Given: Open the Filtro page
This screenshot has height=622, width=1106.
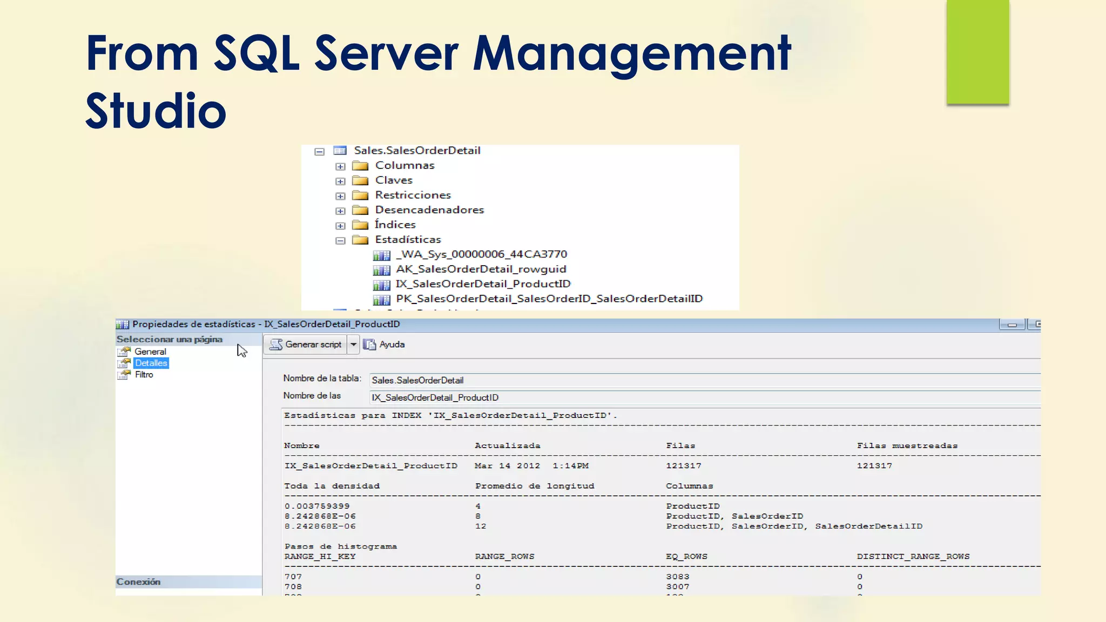Looking at the screenshot, I should coord(144,375).
